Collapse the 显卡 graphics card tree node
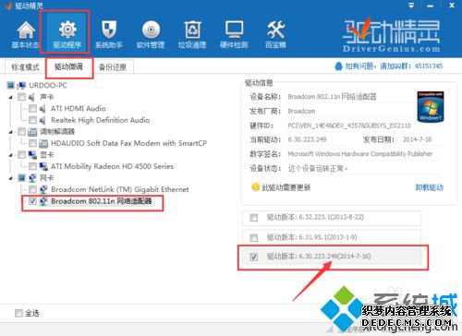The width and height of the screenshot is (462, 336). (11, 155)
